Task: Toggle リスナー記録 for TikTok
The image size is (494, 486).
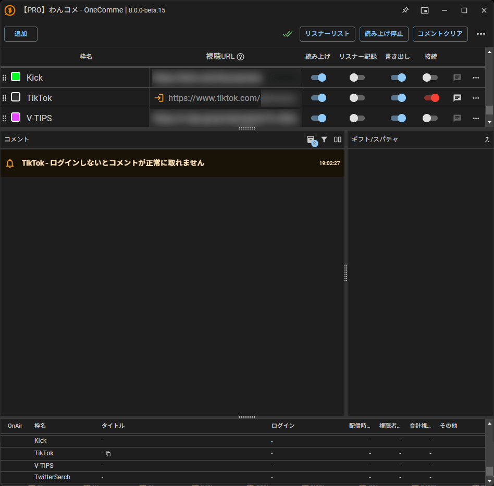Action: pyautogui.click(x=357, y=98)
